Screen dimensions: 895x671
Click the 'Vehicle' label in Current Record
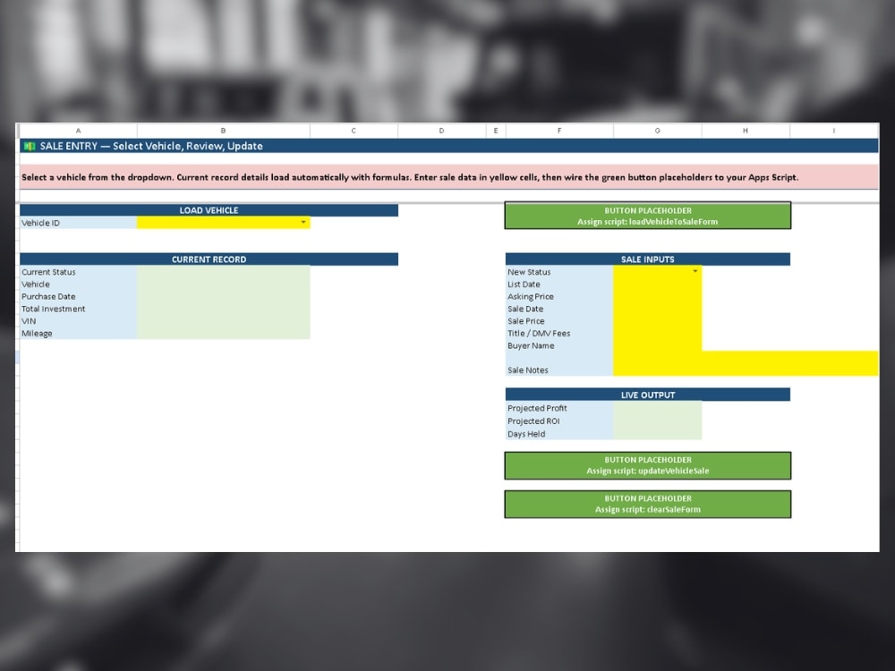[x=78, y=285]
